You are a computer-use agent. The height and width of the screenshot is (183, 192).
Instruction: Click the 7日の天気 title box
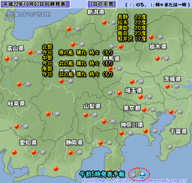click(102, 4)
